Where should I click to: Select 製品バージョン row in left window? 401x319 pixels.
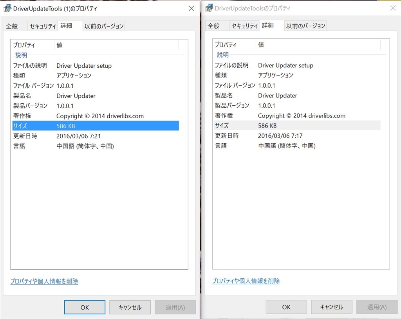click(x=96, y=106)
